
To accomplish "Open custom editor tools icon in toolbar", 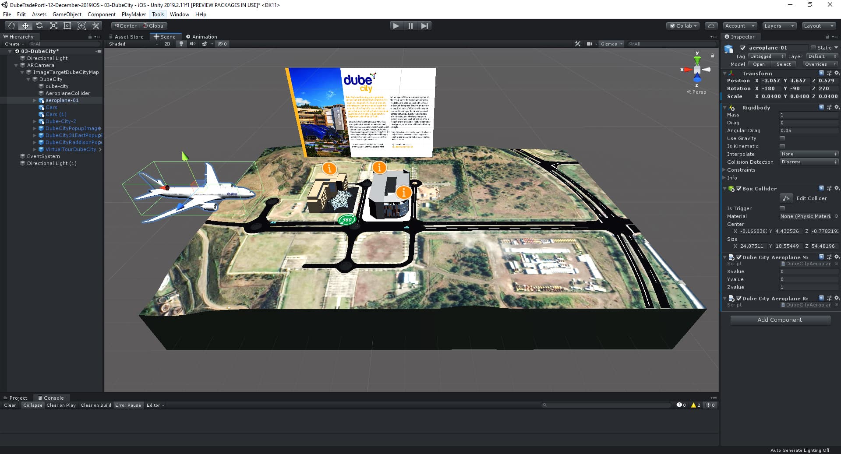I will pos(96,26).
